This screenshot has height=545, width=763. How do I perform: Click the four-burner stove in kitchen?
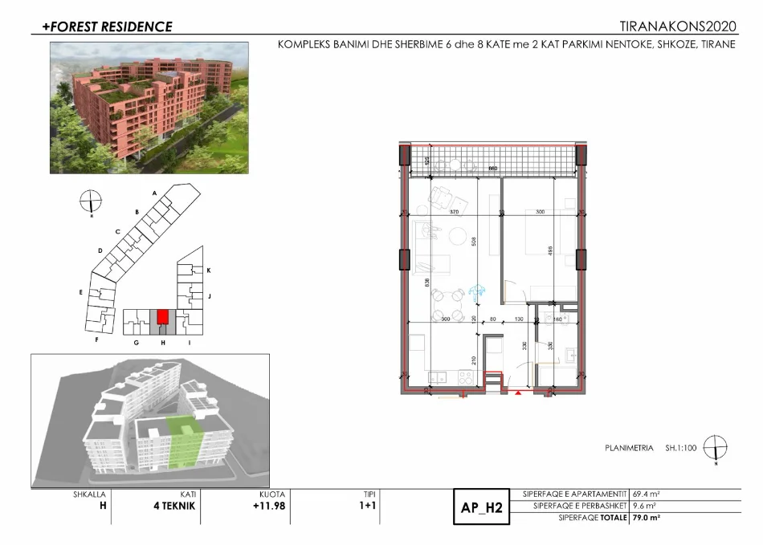click(x=467, y=377)
